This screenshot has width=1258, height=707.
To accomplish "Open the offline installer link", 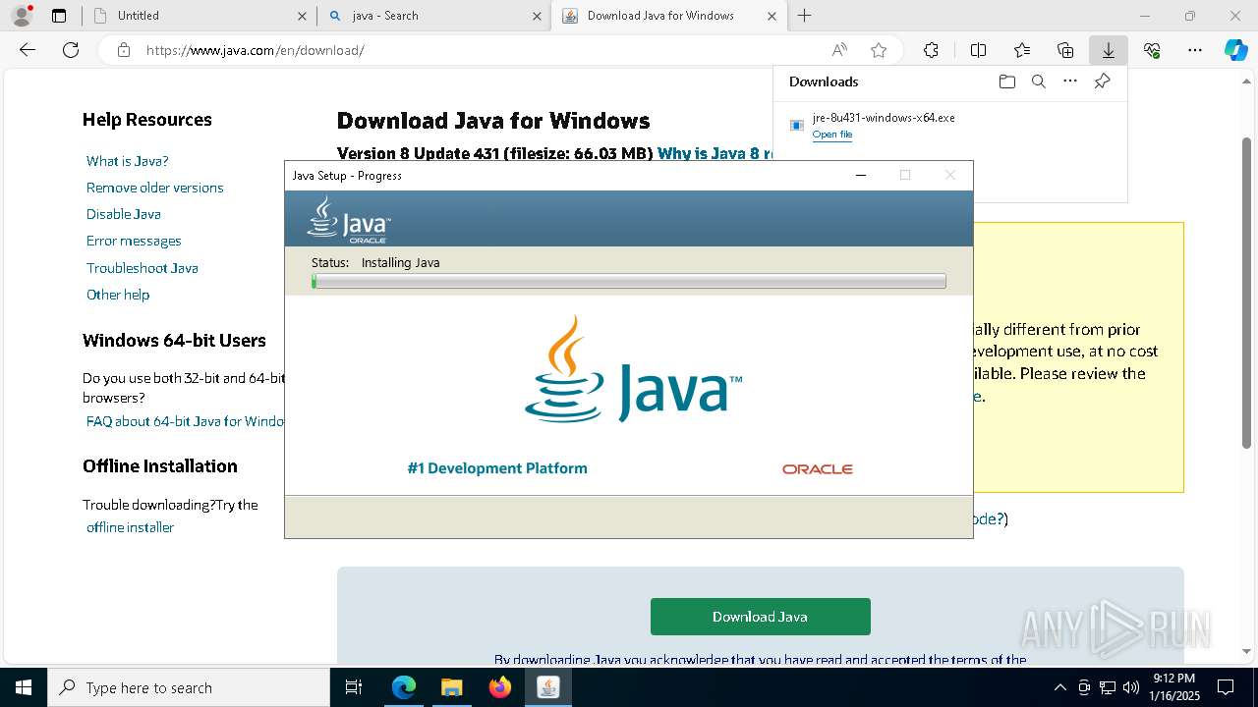I will coord(130,527).
